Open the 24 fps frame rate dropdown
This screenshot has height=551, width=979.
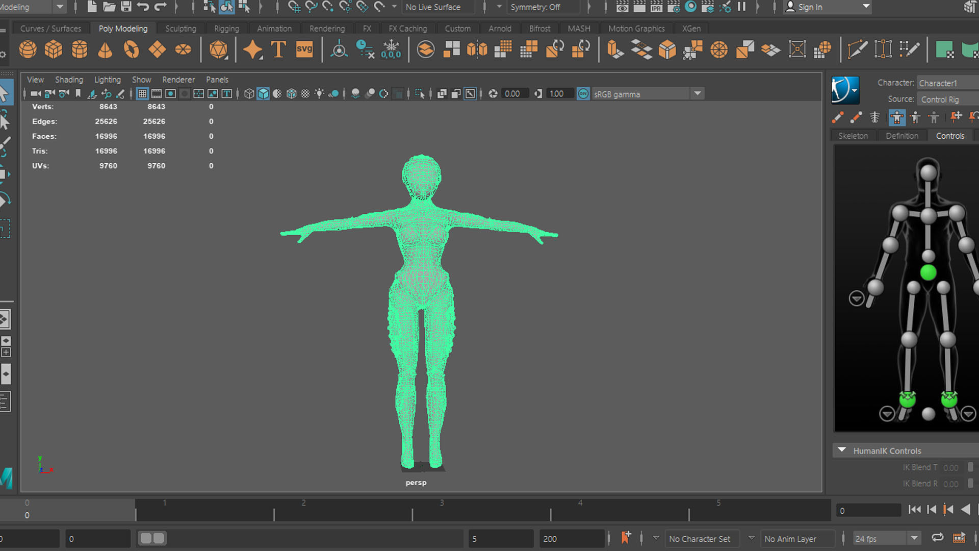click(x=886, y=539)
